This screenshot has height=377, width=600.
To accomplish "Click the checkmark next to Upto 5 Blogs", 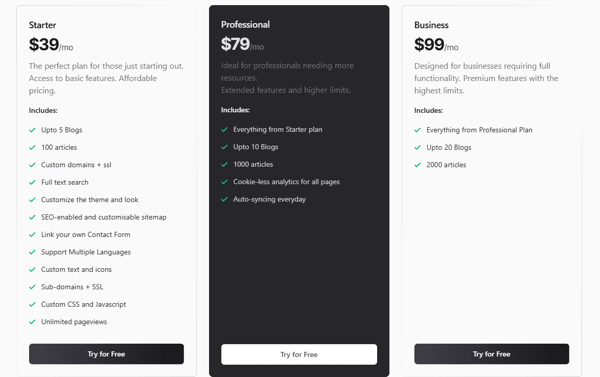I will (x=32, y=130).
